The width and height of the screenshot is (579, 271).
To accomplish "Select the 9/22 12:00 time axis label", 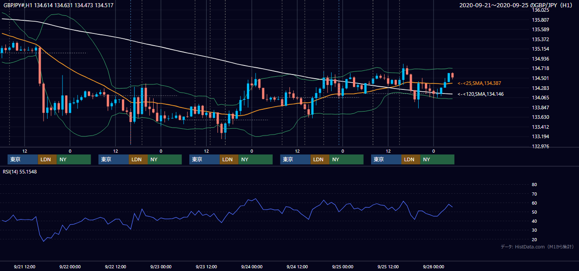I will click(115, 266).
